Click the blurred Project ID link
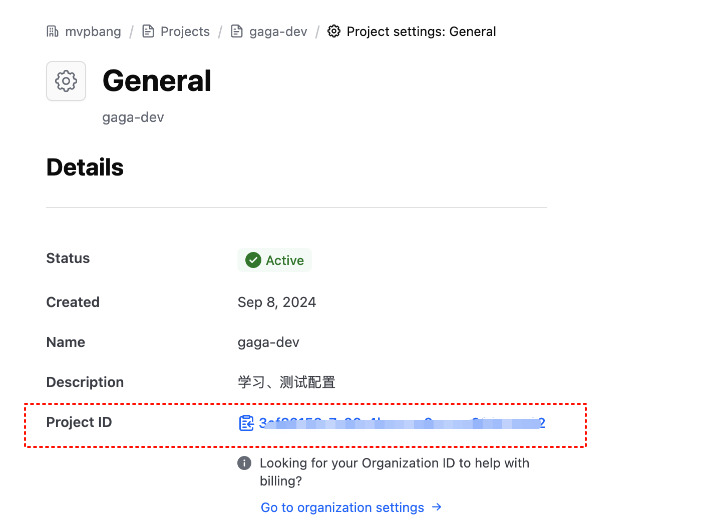 402,423
